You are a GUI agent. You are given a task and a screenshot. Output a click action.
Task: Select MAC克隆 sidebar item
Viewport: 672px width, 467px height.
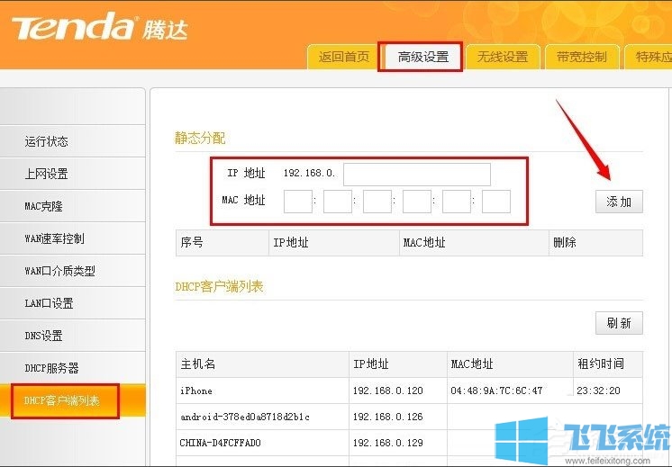point(44,206)
